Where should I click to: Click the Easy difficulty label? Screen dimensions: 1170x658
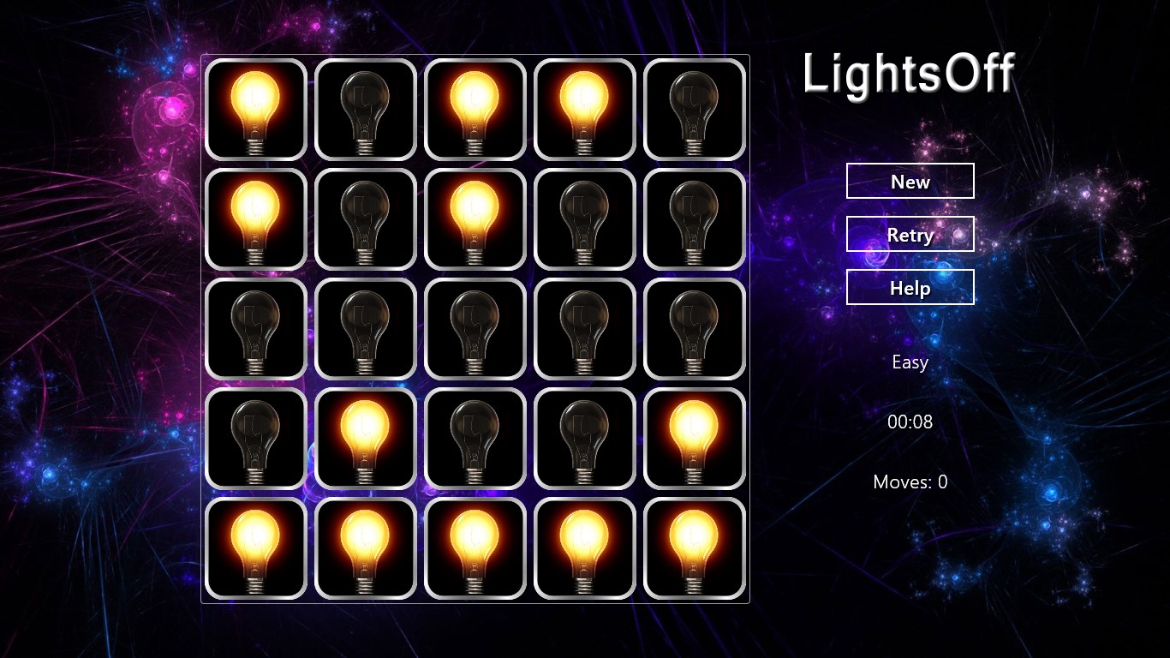coord(910,362)
